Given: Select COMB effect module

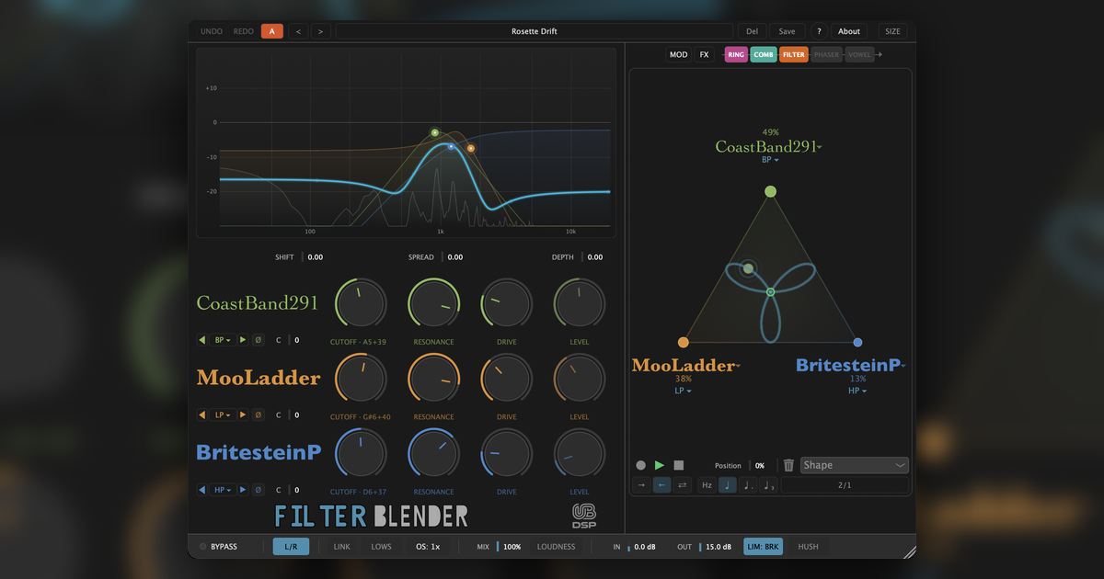Looking at the screenshot, I should tap(764, 55).
